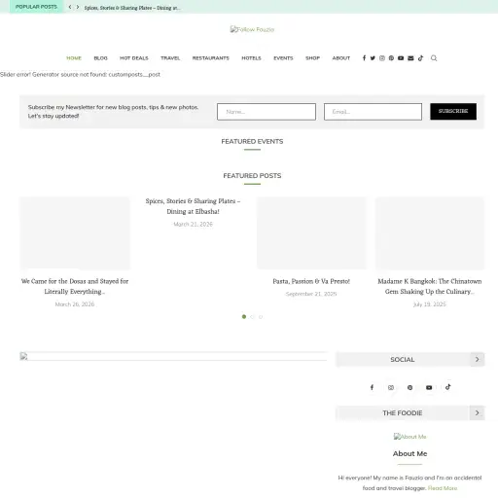
Task: Select the third featured posts carousel dot
Action: tap(261, 317)
